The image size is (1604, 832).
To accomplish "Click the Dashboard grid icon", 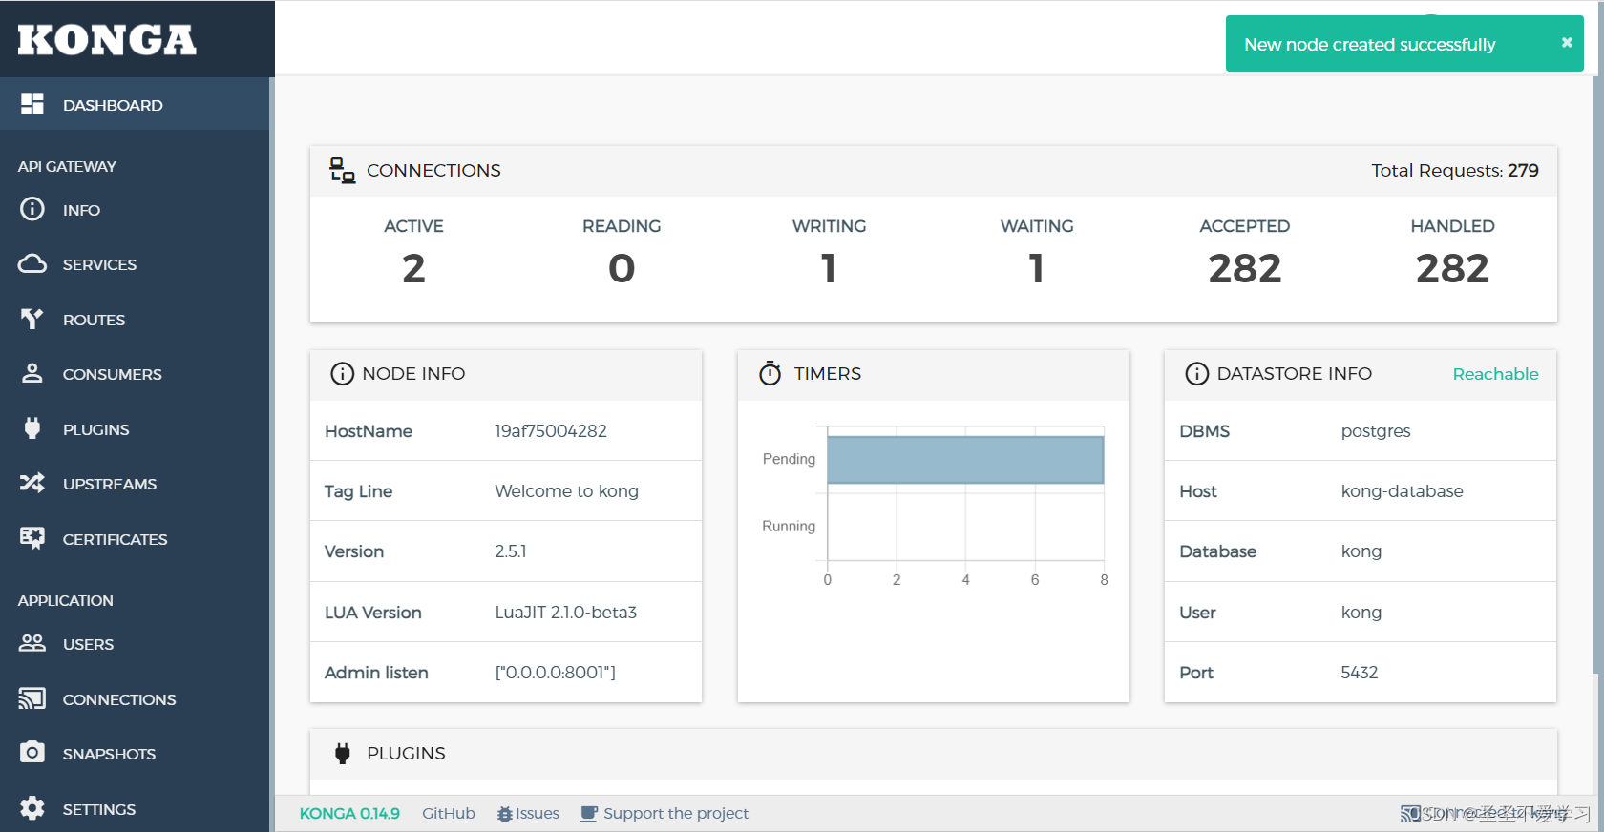I will 32,104.
